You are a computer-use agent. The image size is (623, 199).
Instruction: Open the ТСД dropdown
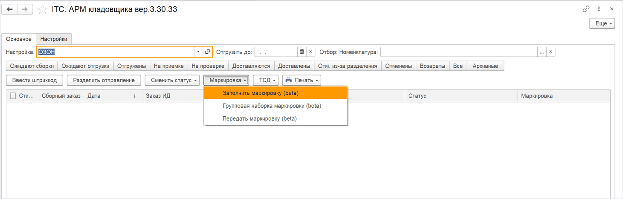click(266, 80)
